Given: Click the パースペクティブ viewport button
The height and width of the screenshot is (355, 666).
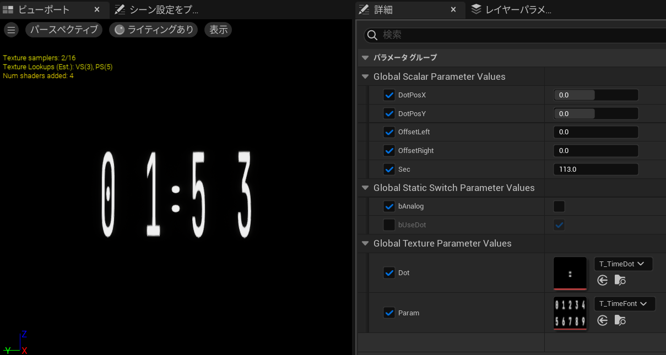Looking at the screenshot, I should 63,29.
